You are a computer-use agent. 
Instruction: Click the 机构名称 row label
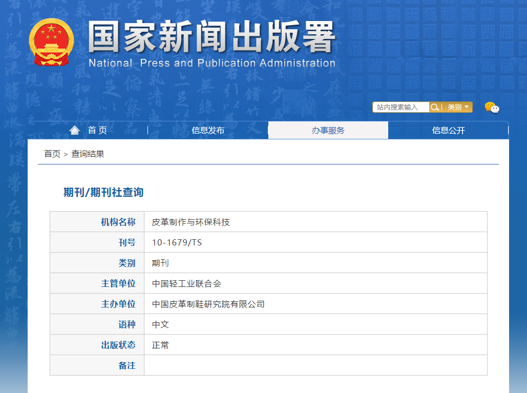[118, 222]
